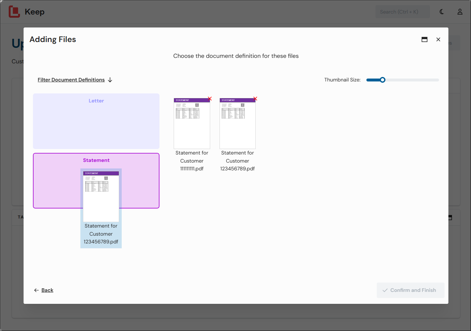
Task: Select unassigned Statement for Customer 123456789.pdf thumbnail
Action: tap(238, 123)
